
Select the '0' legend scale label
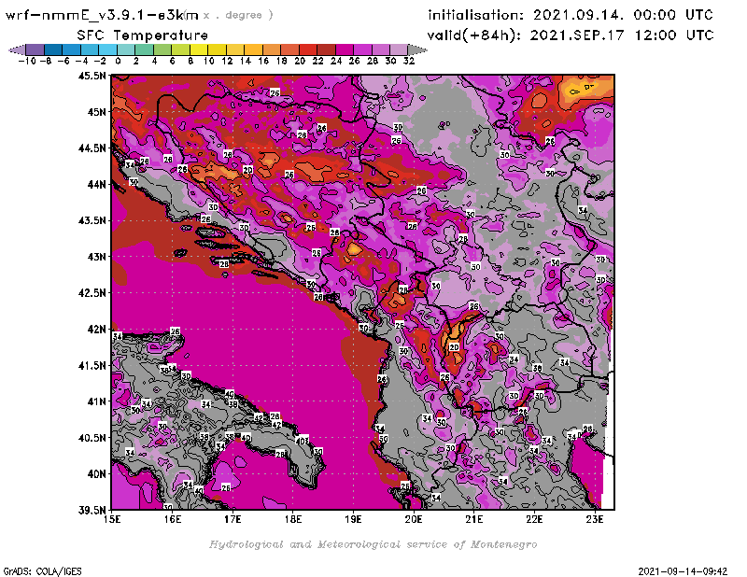(x=118, y=61)
